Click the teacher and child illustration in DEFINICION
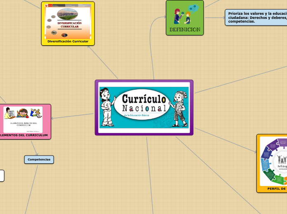The width and height of the screenshot is (287, 214). (x=186, y=15)
